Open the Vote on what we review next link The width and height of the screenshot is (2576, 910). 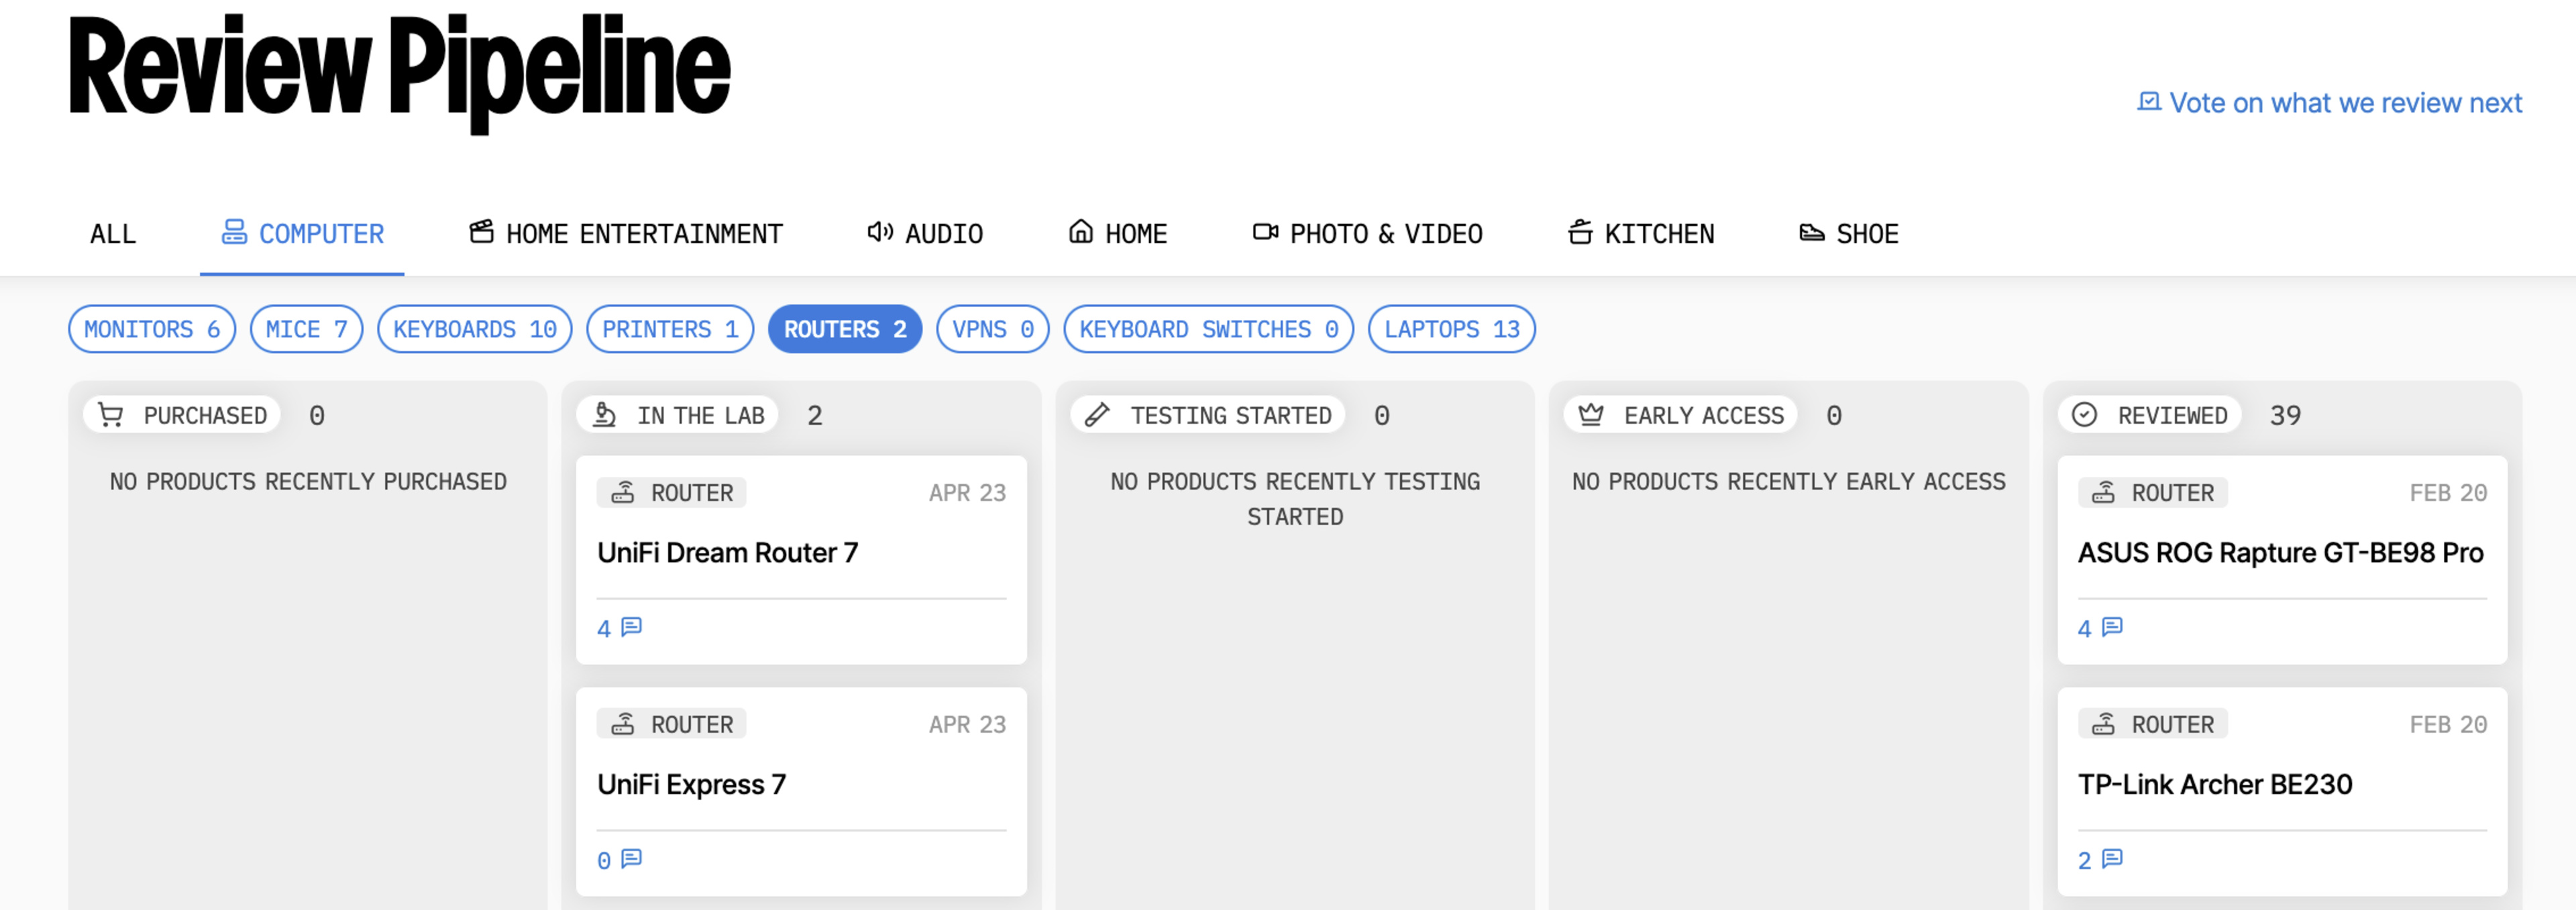point(2329,103)
